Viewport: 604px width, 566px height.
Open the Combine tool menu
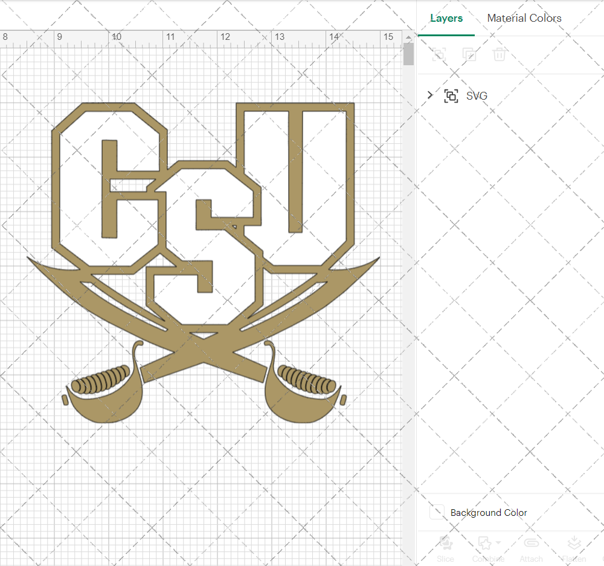(x=489, y=548)
